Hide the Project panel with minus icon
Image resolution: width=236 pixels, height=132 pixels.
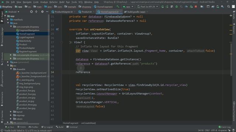pyautogui.click(x=47, y=12)
